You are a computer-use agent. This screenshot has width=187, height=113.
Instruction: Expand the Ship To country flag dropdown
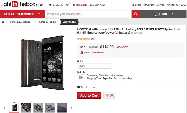point(81,77)
